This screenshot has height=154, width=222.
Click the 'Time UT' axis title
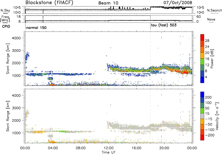click(109, 152)
